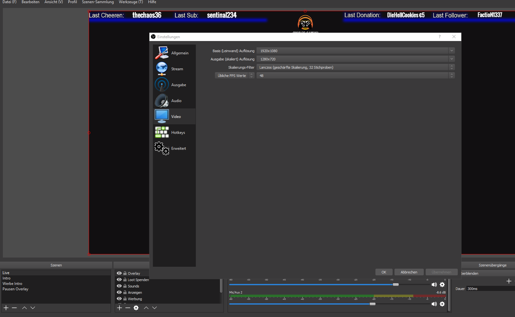Add a new scene with plus icon
The height and width of the screenshot is (317, 515).
pyautogui.click(x=6, y=308)
